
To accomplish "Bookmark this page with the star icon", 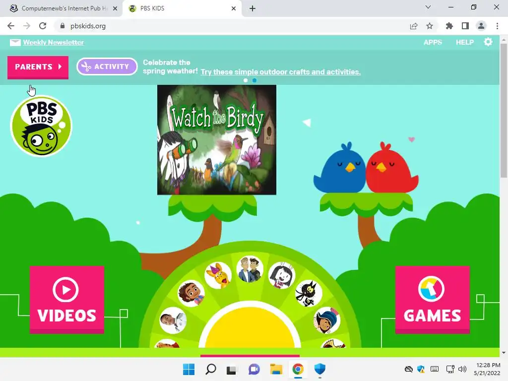I will pyautogui.click(x=430, y=26).
